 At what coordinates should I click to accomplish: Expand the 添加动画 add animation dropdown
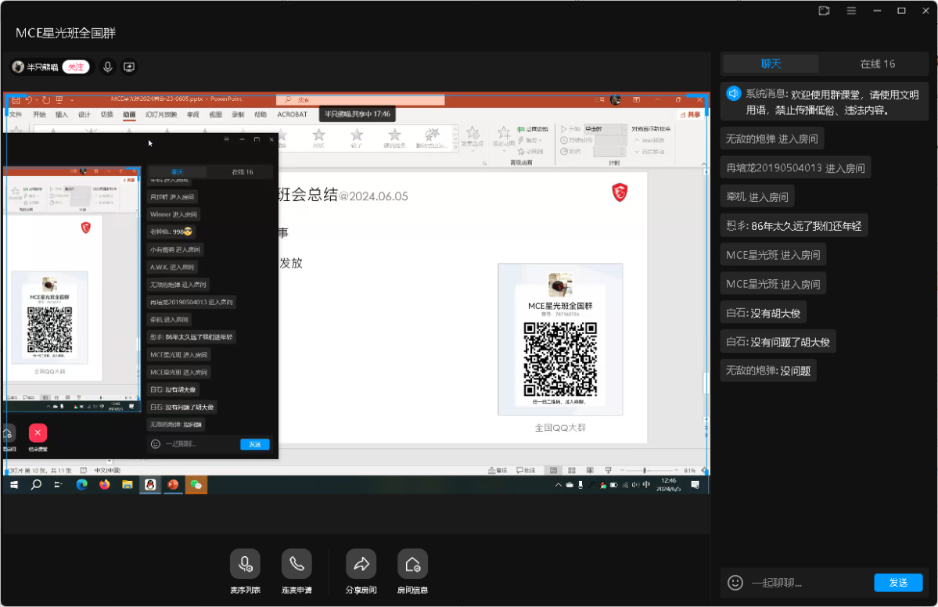click(503, 138)
